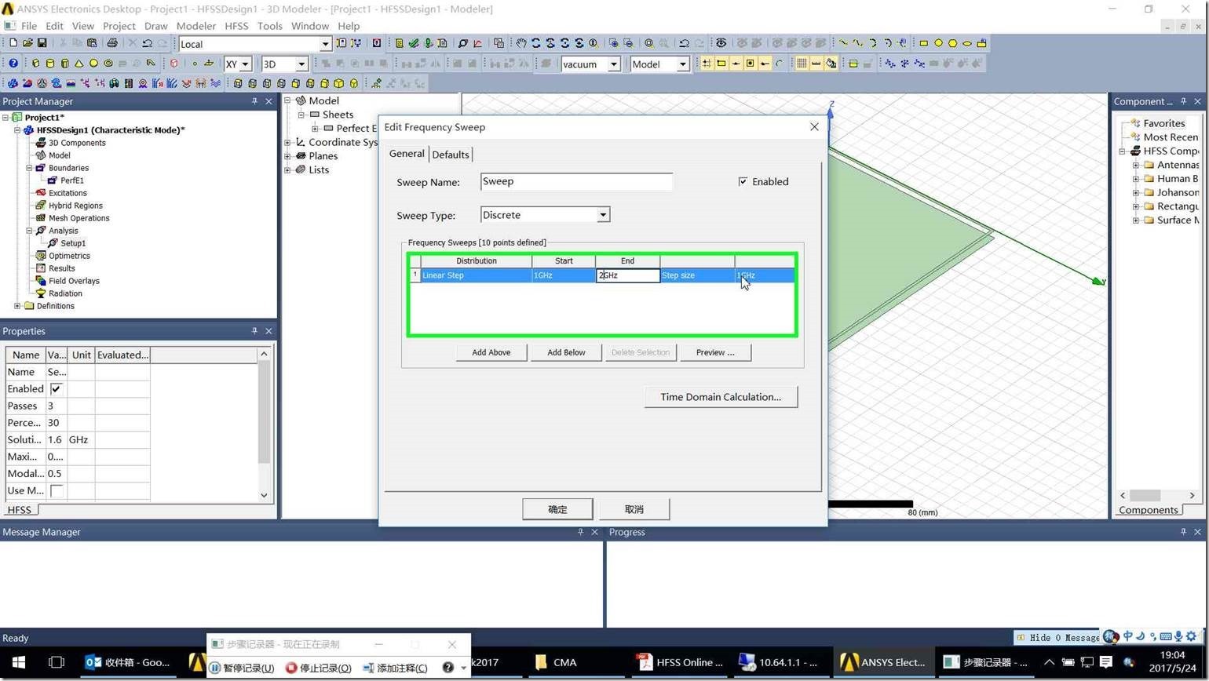1209x681 pixels.
Task: Click the draw circle icon in top toolbar
Action: coord(938,43)
